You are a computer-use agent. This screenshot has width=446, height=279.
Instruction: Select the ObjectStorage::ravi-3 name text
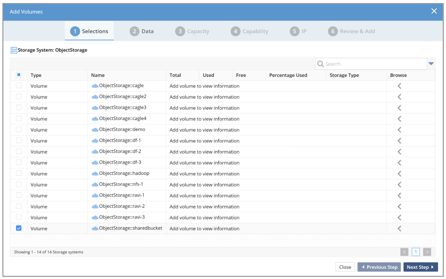click(x=122, y=217)
